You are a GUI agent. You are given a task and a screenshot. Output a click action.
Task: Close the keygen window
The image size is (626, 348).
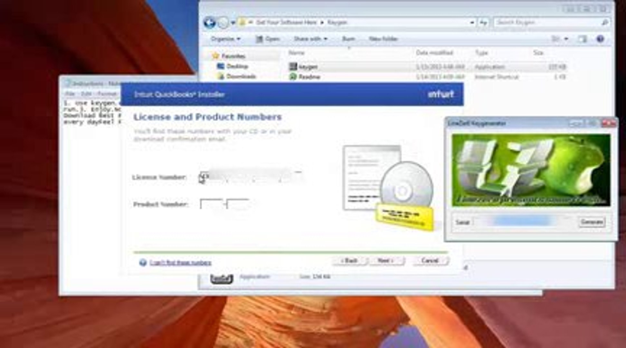pyautogui.click(x=609, y=123)
